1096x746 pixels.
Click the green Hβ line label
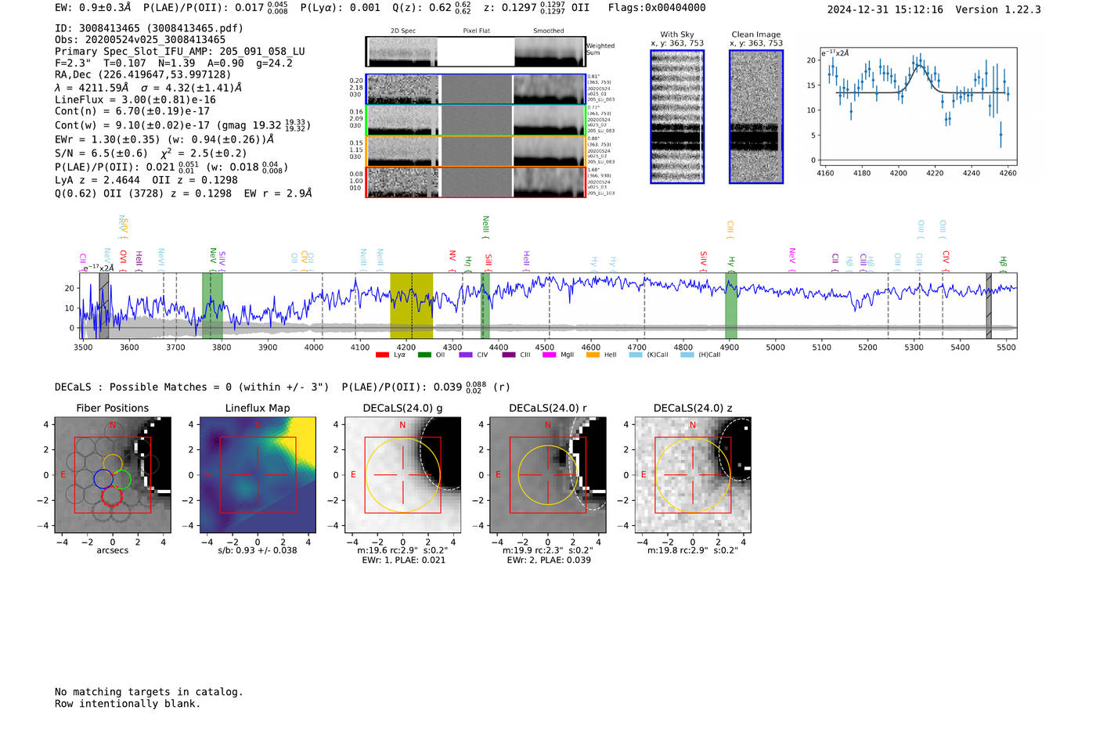(x=1003, y=263)
